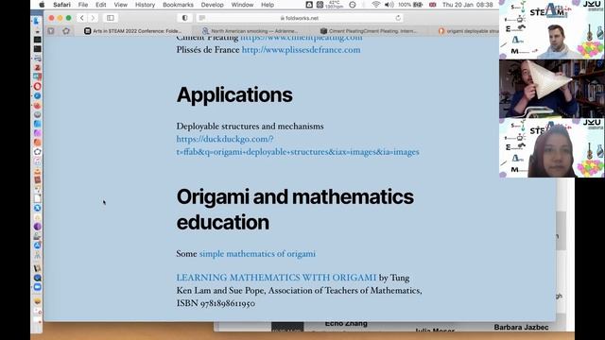Open the View menu

click(x=120, y=5)
